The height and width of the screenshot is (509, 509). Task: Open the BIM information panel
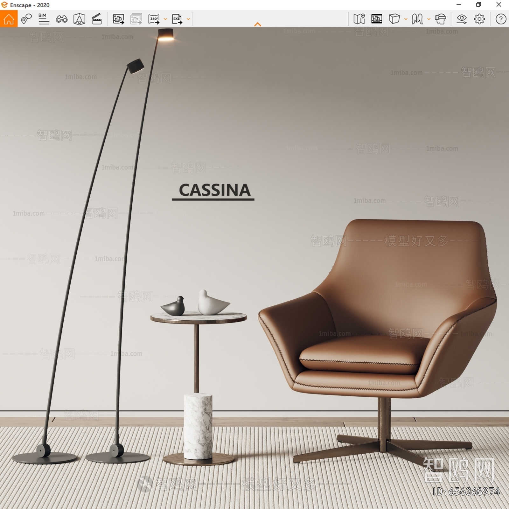(44, 19)
